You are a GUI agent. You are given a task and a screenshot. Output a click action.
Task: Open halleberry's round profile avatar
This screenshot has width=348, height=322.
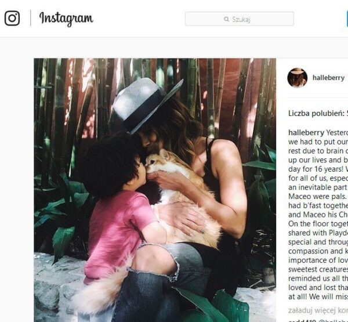click(x=298, y=78)
